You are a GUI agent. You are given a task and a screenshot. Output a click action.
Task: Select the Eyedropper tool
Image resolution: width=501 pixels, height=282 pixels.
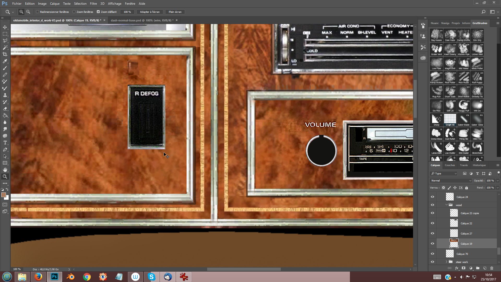[5, 61]
